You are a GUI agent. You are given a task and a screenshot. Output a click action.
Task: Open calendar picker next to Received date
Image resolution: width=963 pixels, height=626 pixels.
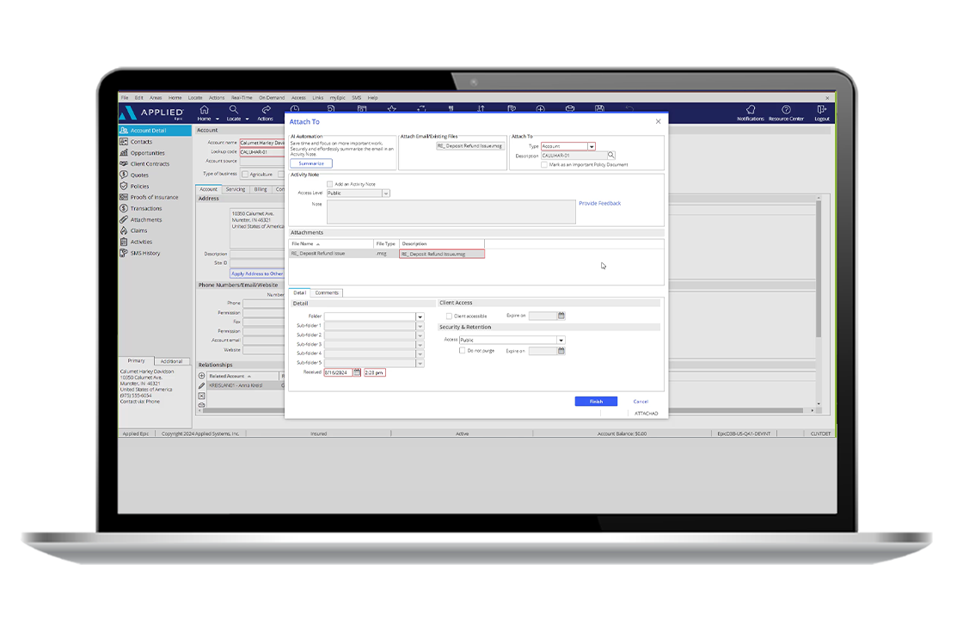[x=358, y=372]
